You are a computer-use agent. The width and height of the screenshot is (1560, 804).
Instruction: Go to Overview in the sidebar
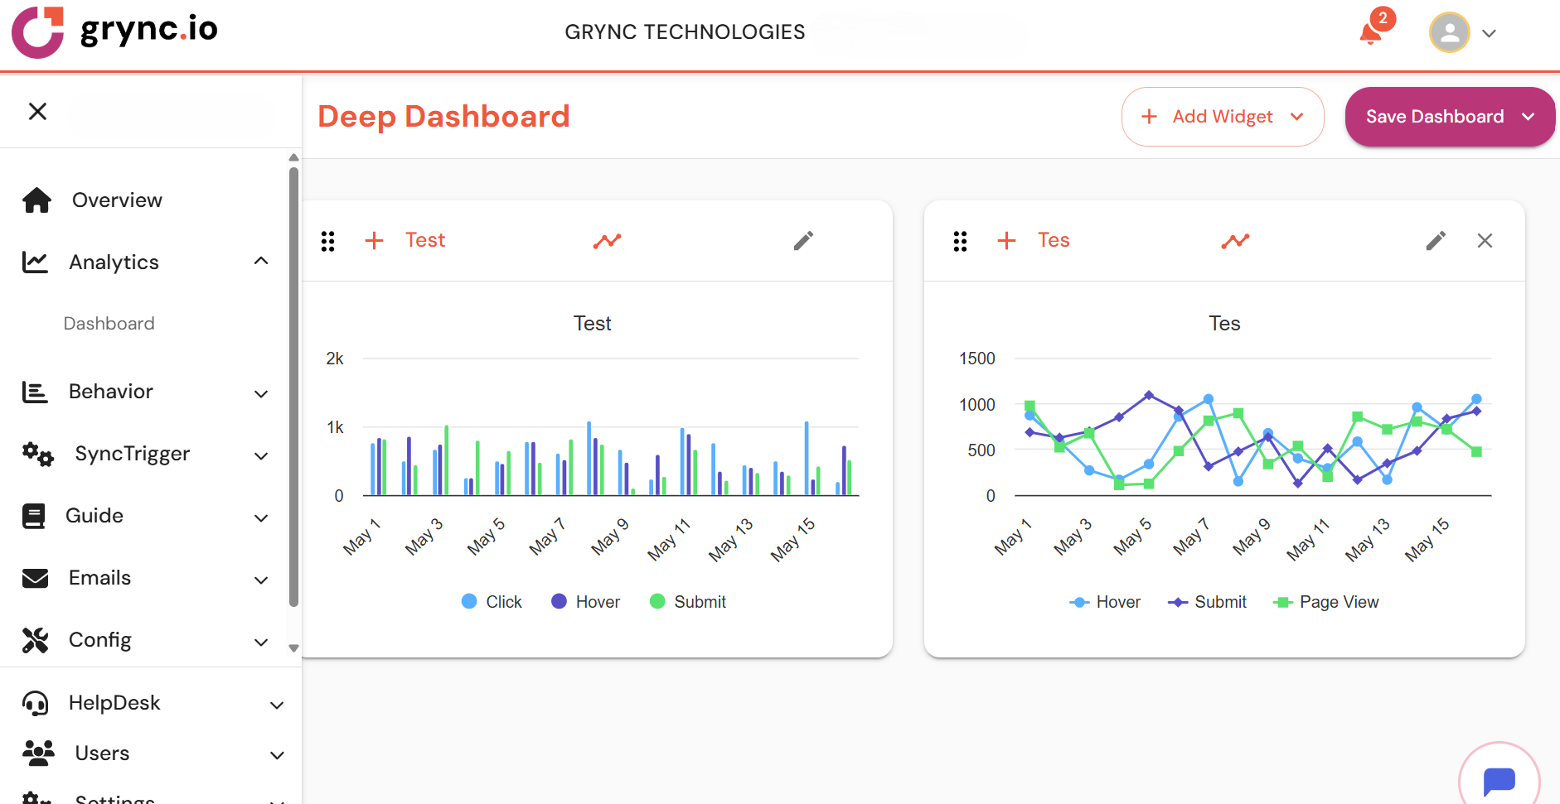point(116,200)
